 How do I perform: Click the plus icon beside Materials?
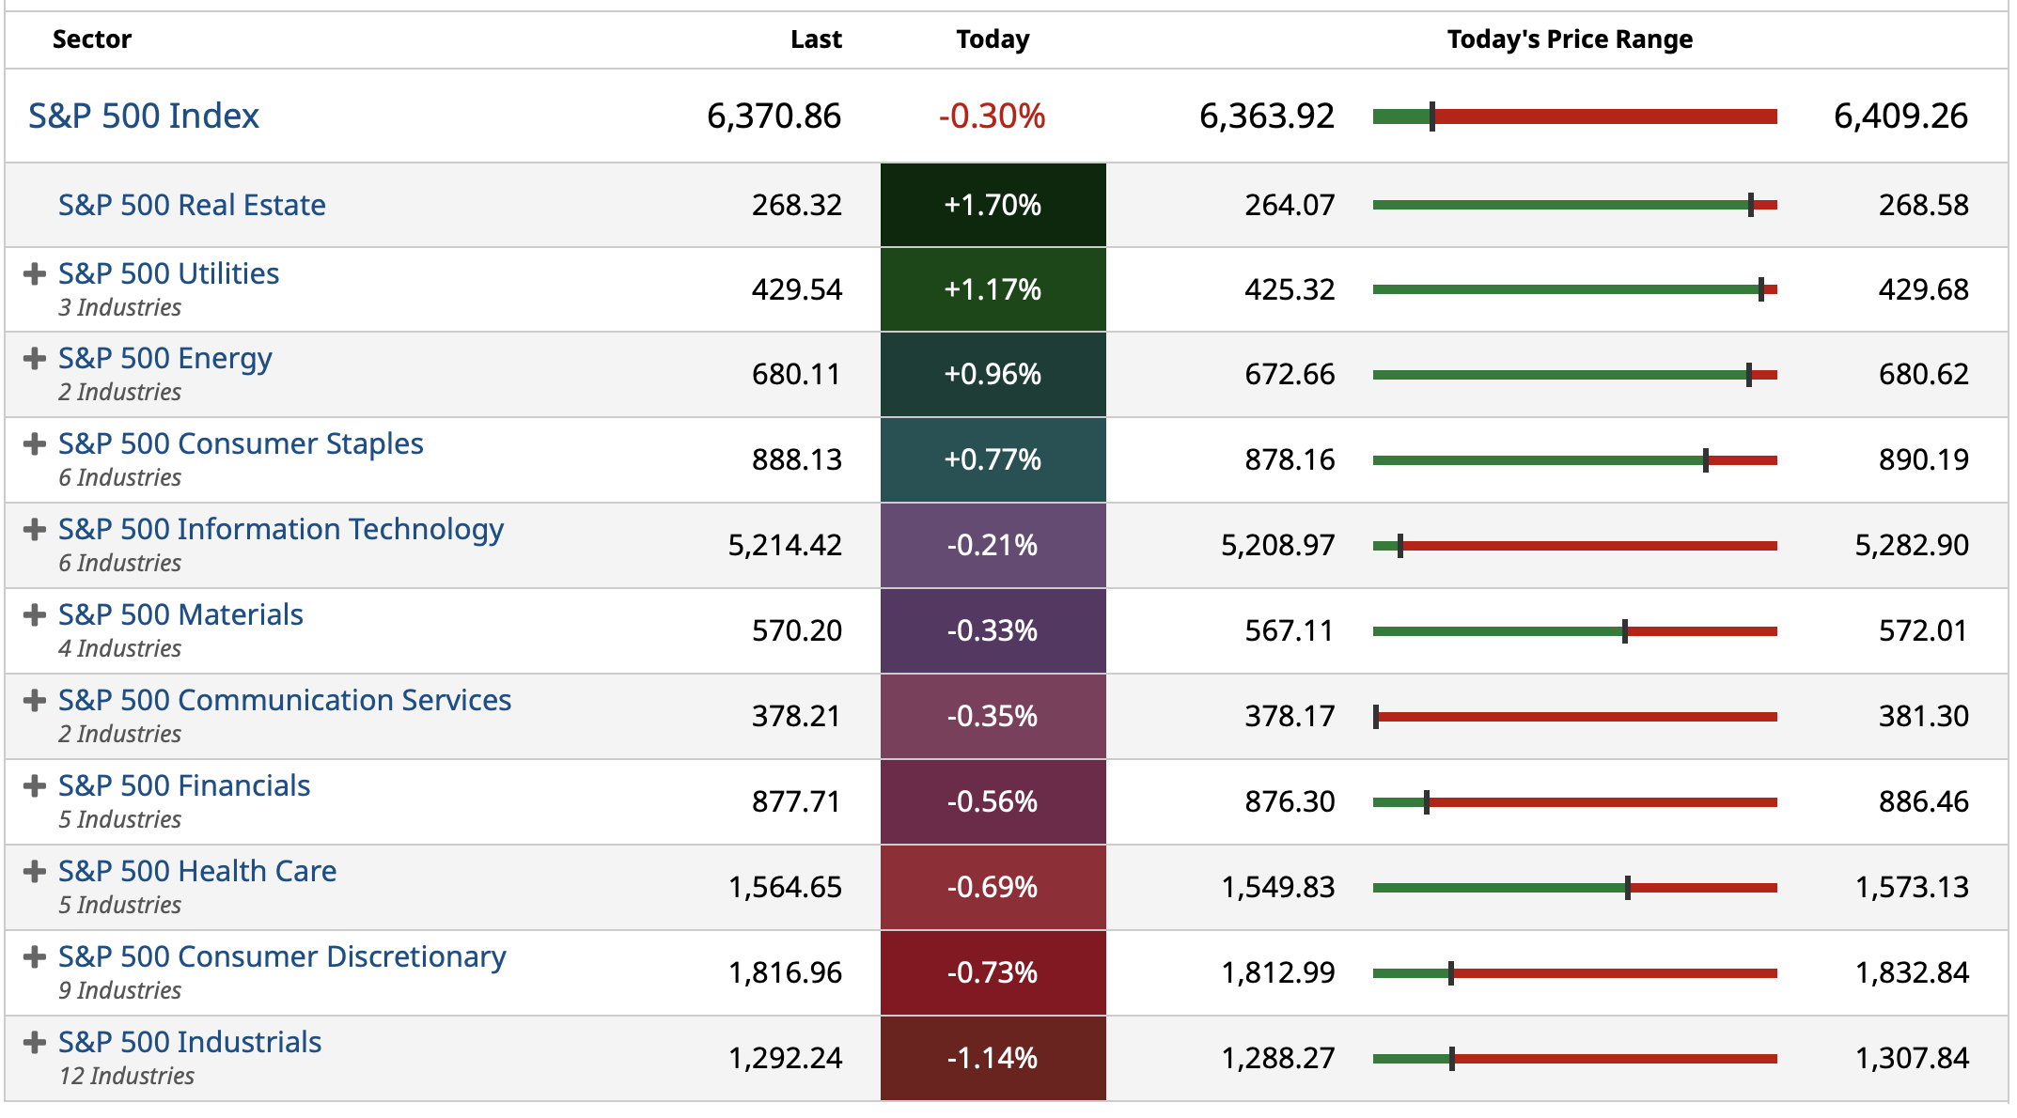tap(35, 615)
